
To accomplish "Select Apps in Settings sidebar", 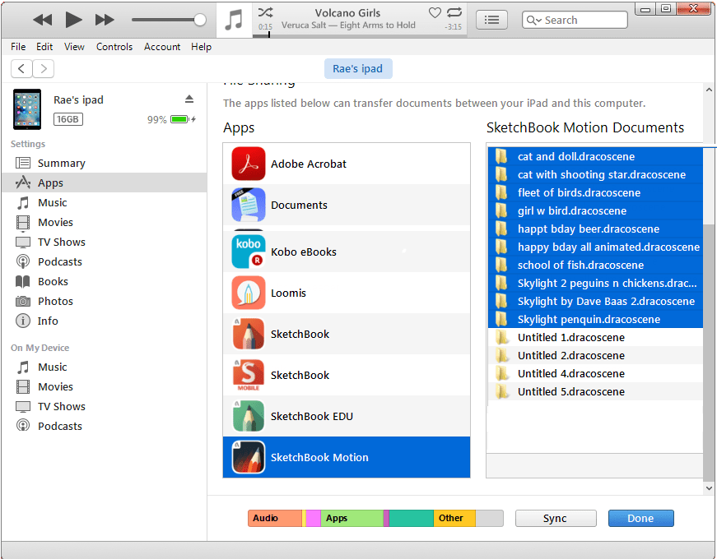I will [x=105, y=182].
